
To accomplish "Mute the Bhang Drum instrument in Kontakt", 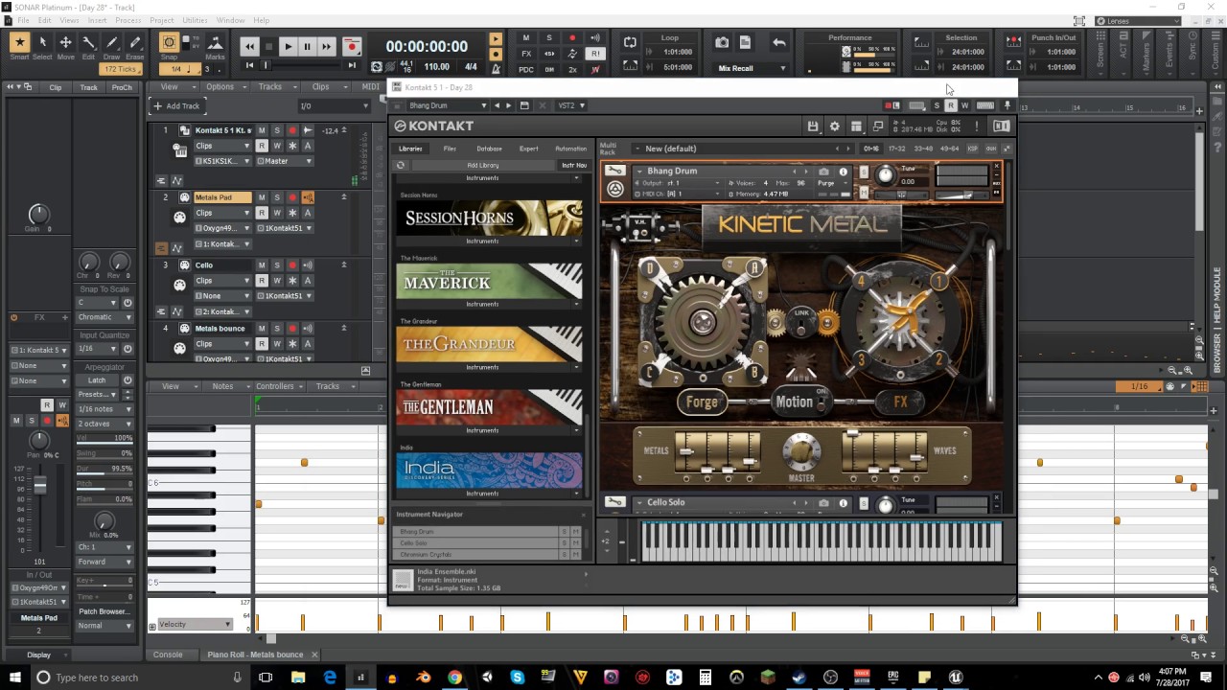I will 864,193.
